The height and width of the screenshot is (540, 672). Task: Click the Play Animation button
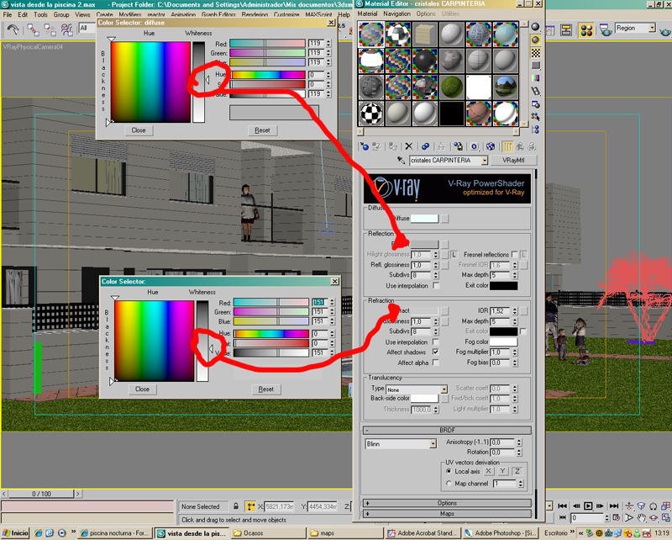tap(589, 506)
